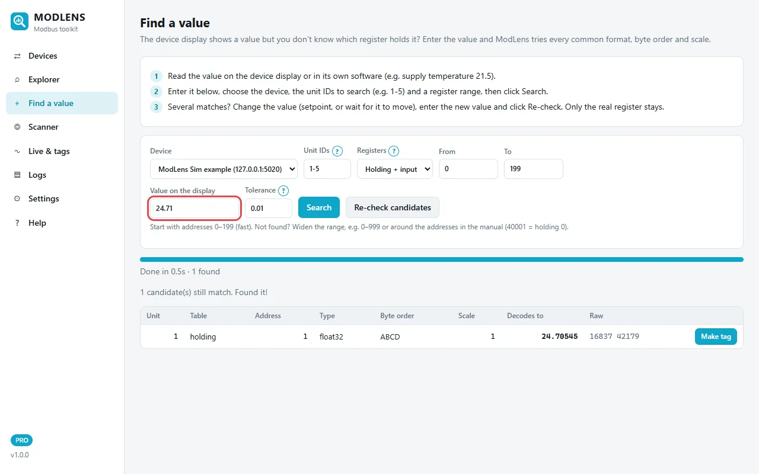Click the Explorer magnifier icon in sidebar
This screenshot has height=474, width=759.
click(17, 79)
